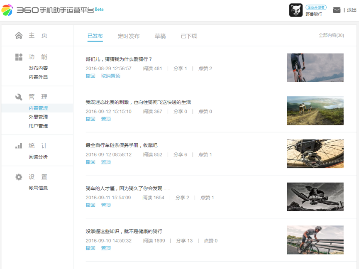Screen dimensions: 359x269
Task: Switch to the 已发布 tab
Action: point(95,36)
